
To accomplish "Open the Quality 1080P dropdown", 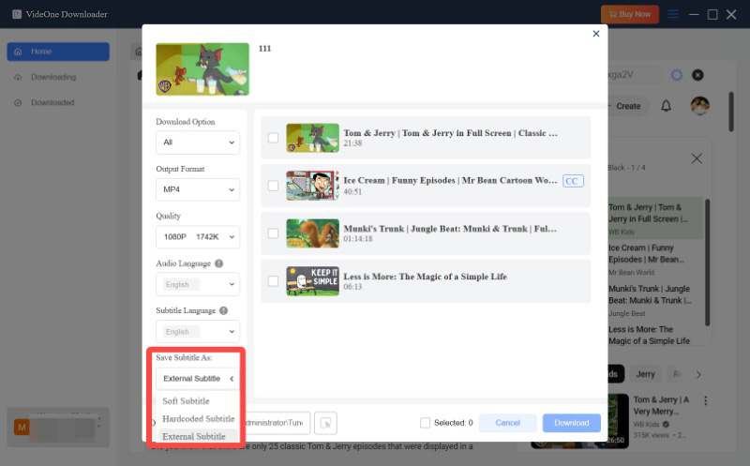I will coord(198,237).
